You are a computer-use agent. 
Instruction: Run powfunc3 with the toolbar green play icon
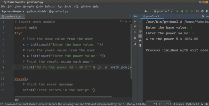(177, 11)
